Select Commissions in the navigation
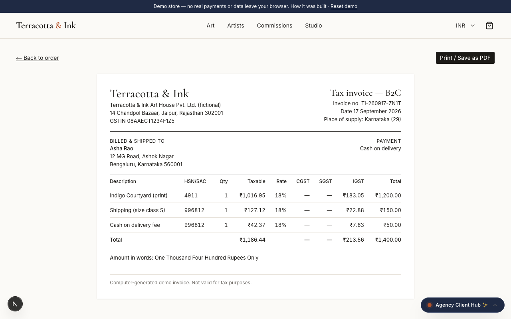 (x=275, y=26)
